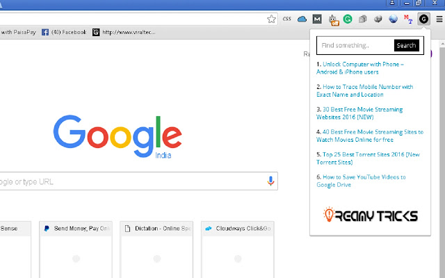Click the blue cloud extension icon

(302, 19)
